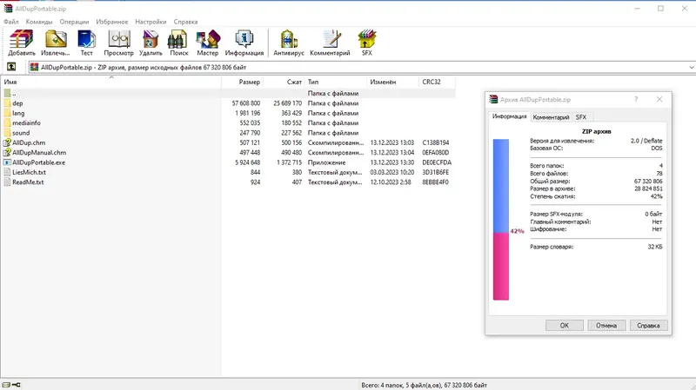Click the Информация toolbar icon
Image resolution: width=696 pixels, height=390 pixels.
(244, 43)
